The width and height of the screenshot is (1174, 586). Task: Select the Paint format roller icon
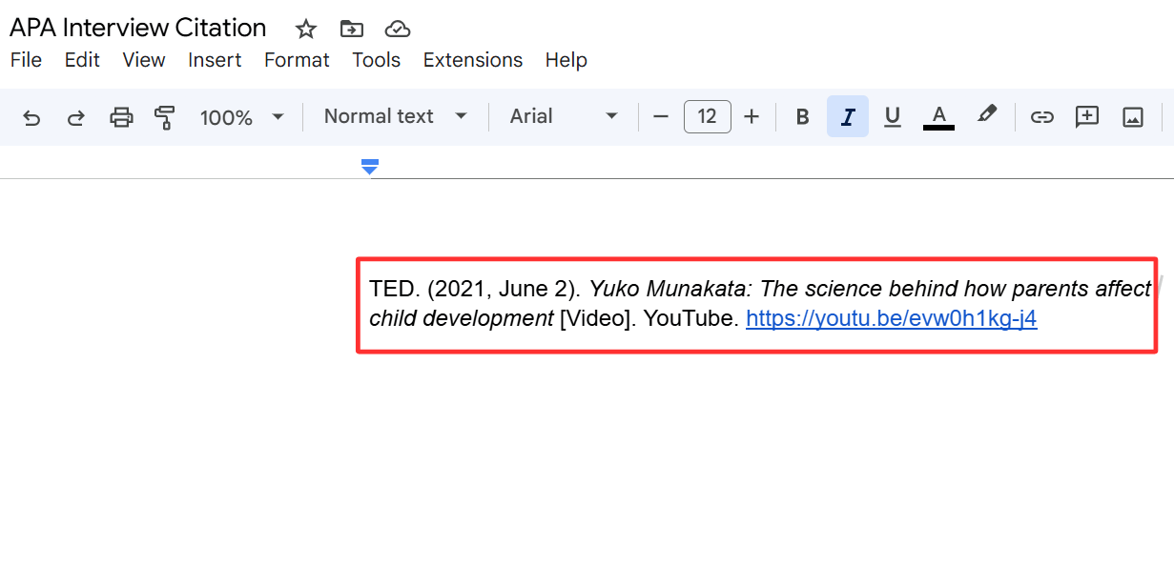click(165, 117)
